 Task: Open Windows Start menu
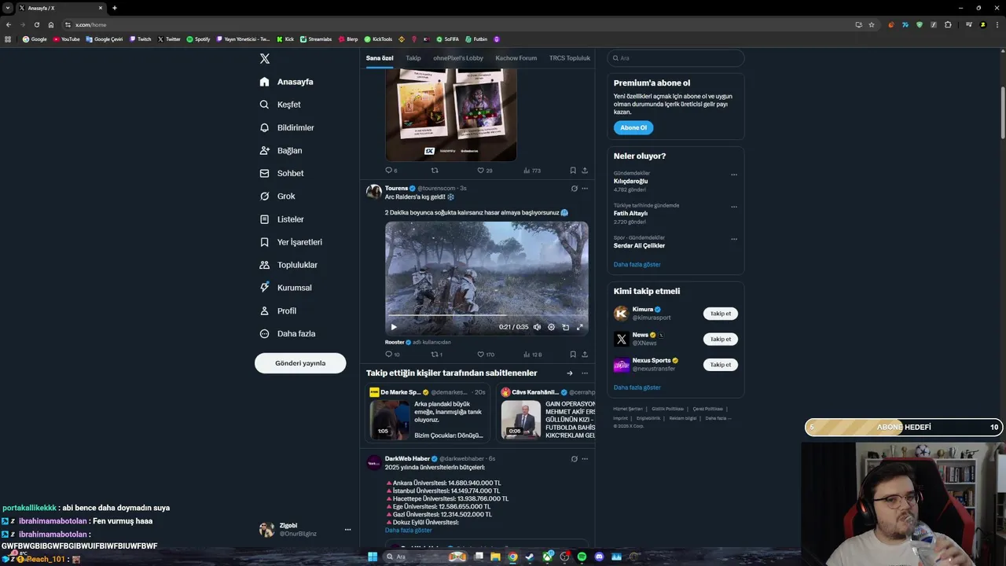click(373, 557)
